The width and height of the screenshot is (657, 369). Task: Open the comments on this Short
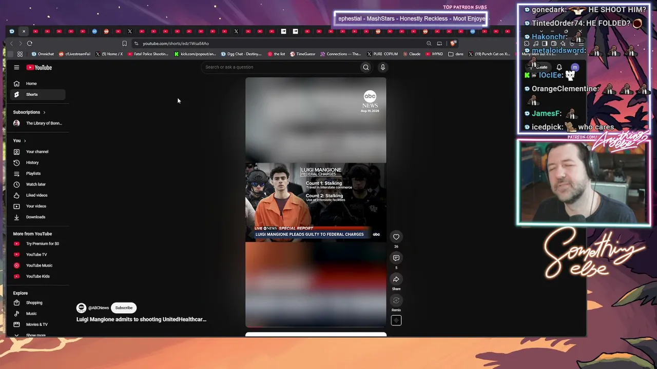coord(396,258)
